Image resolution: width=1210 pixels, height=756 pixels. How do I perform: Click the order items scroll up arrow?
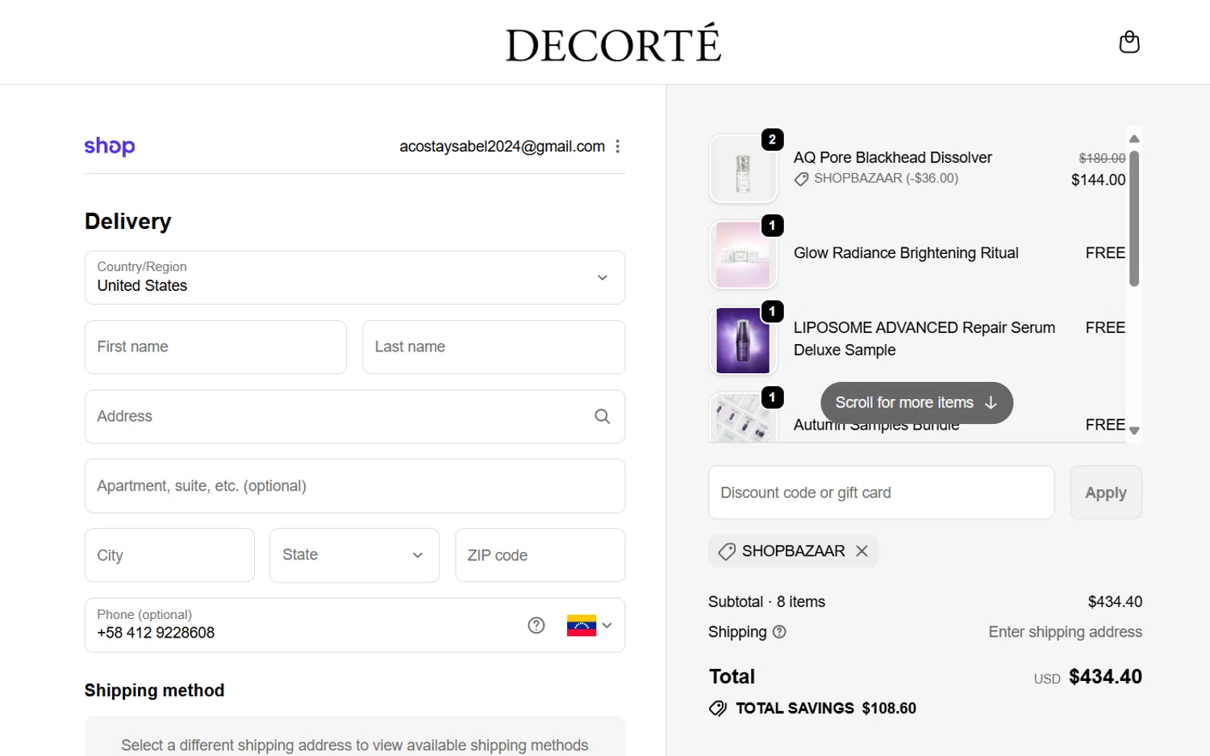pos(1134,139)
